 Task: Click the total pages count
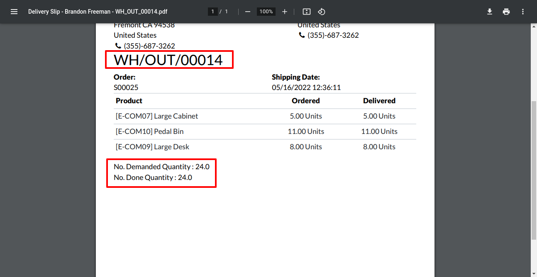[227, 12]
